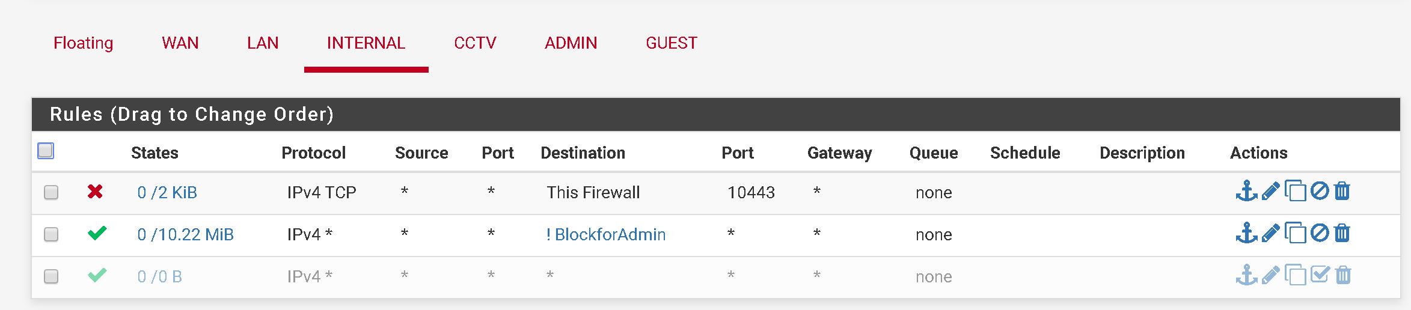This screenshot has height=310, width=1411.
Task: Delete the disabled IPv4 rule
Action: point(1342,275)
